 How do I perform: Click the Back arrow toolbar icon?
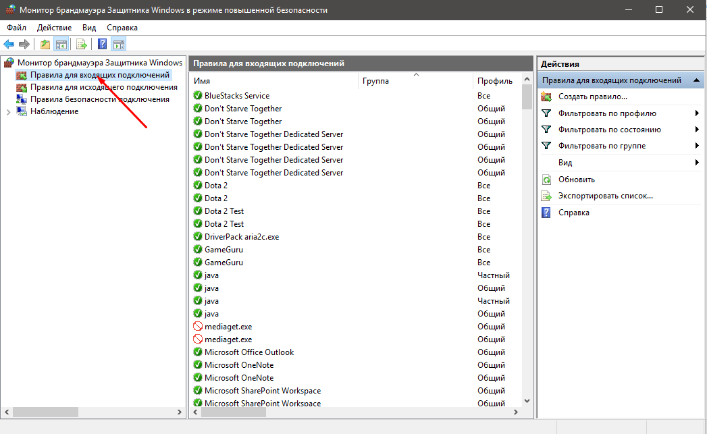pyautogui.click(x=9, y=44)
